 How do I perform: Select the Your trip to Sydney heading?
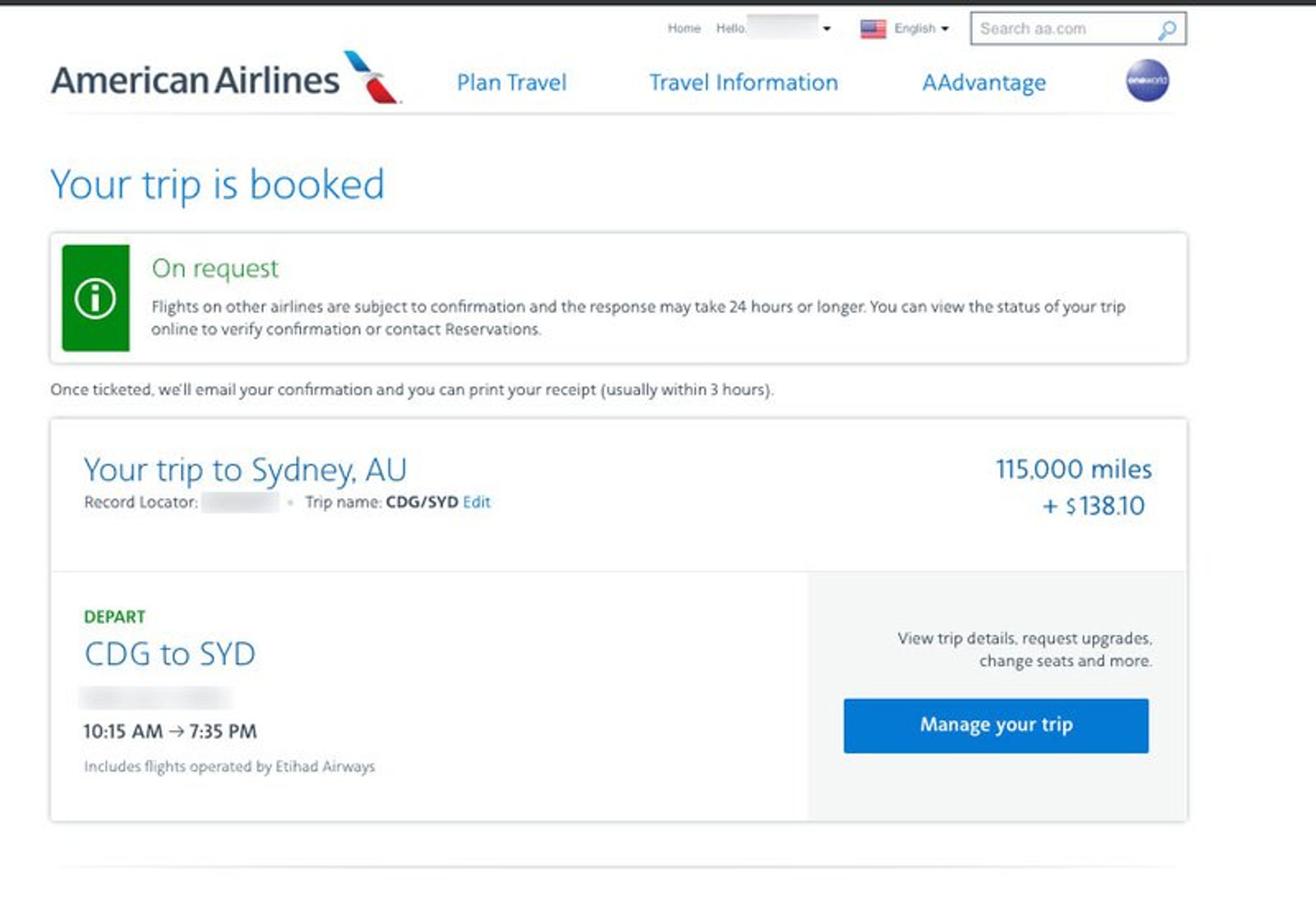tap(245, 469)
